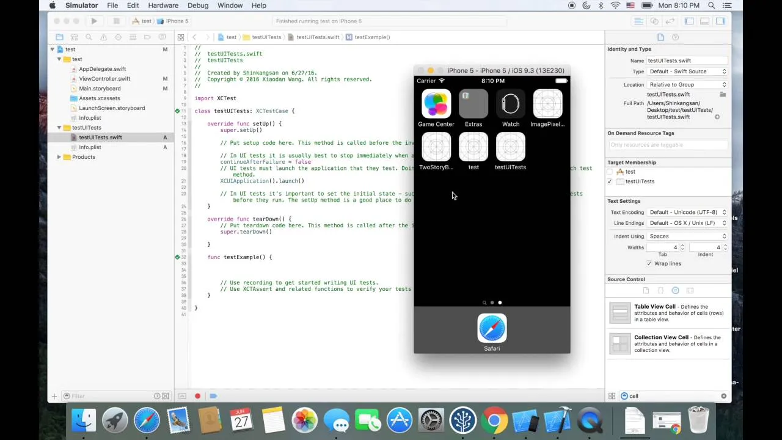Image resolution: width=782 pixels, height=440 pixels.
Task: Open the Debug navigator
Action: coord(133,37)
